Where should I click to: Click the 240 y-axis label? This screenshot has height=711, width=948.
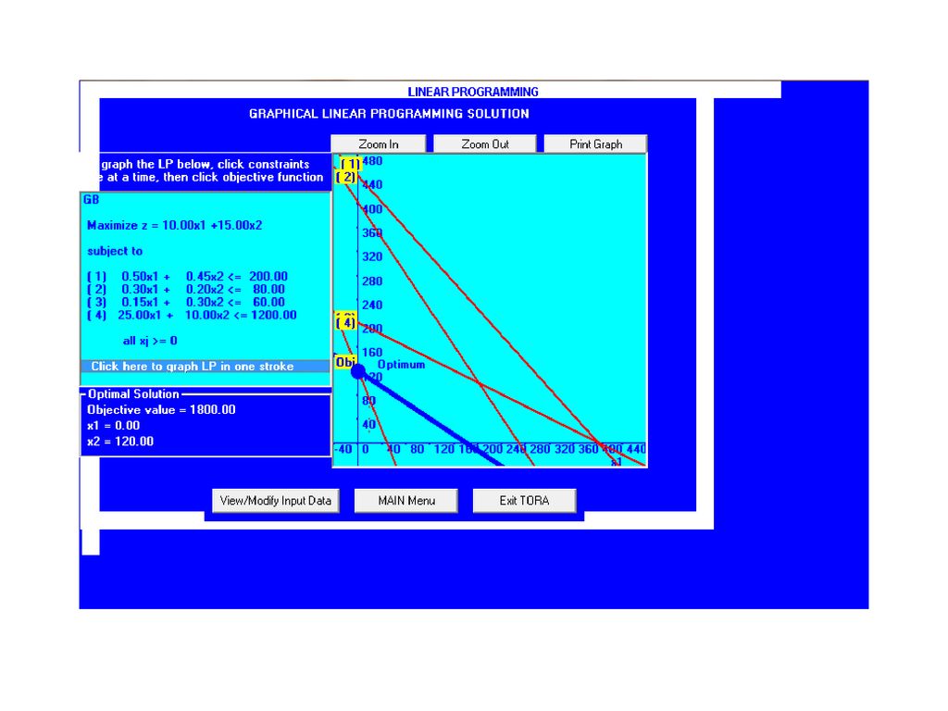coord(372,306)
